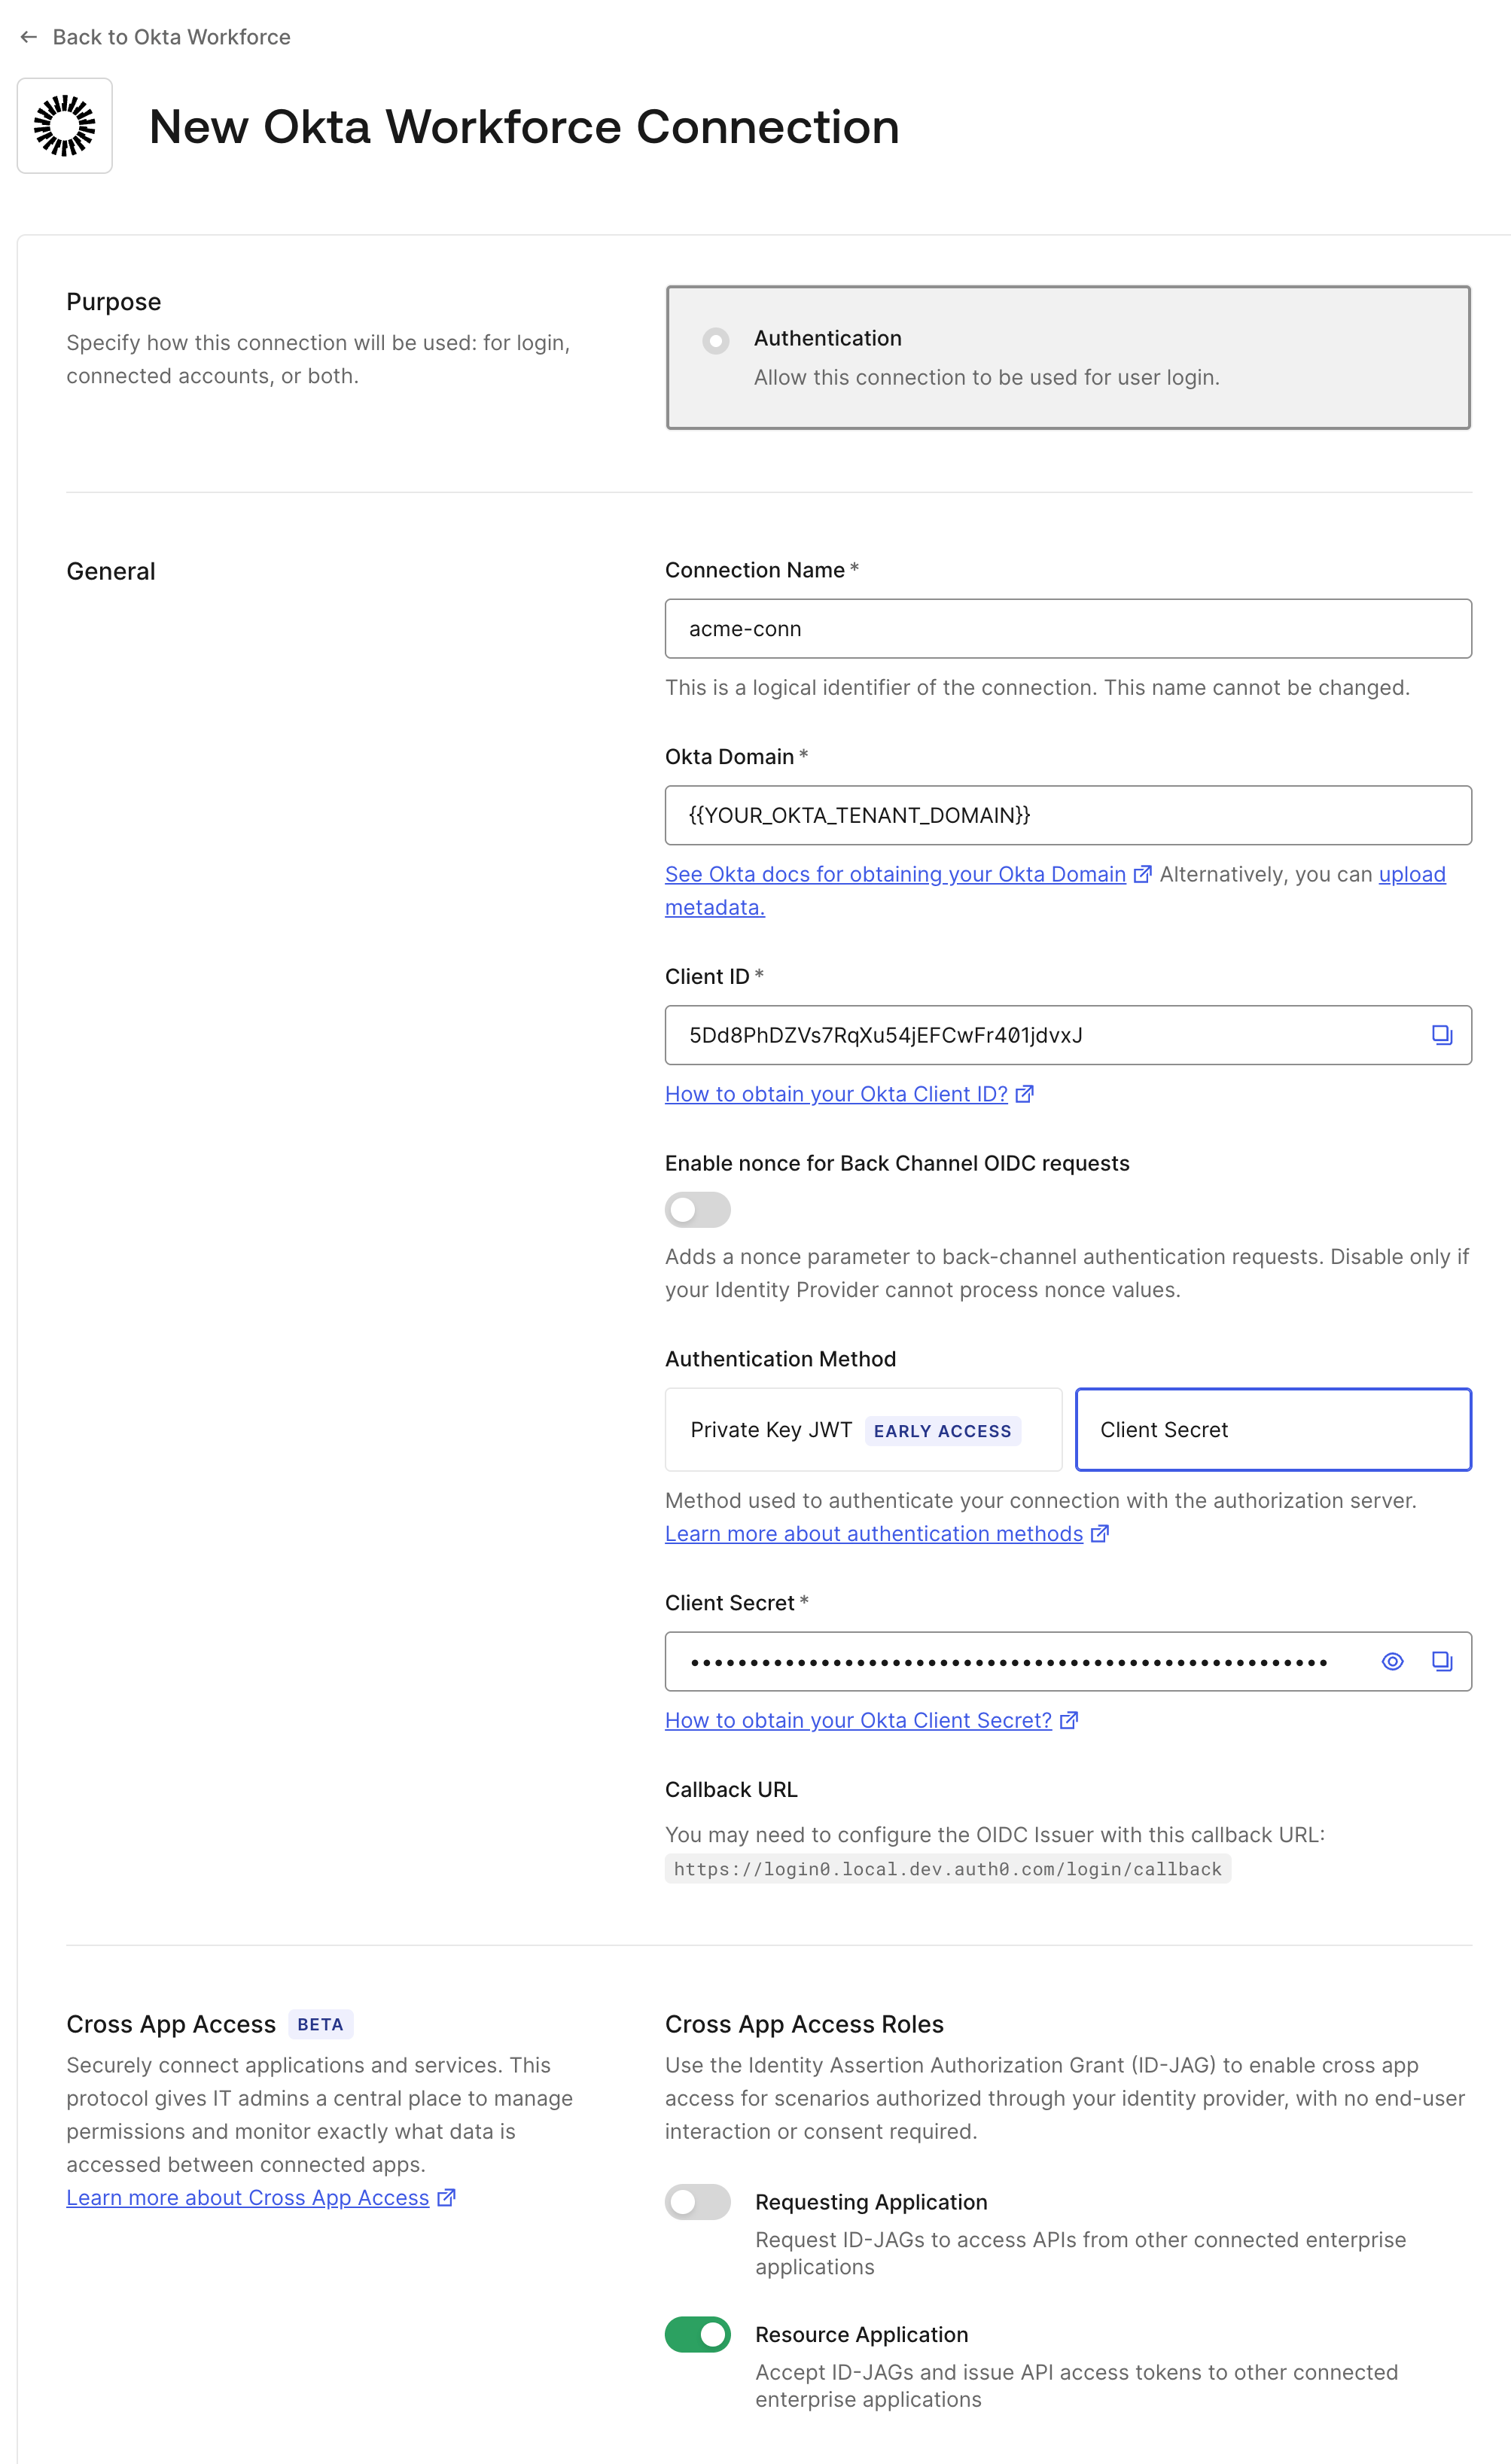Copy the Client Secret value
This screenshot has height=2464, width=1511.
click(1441, 1661)
